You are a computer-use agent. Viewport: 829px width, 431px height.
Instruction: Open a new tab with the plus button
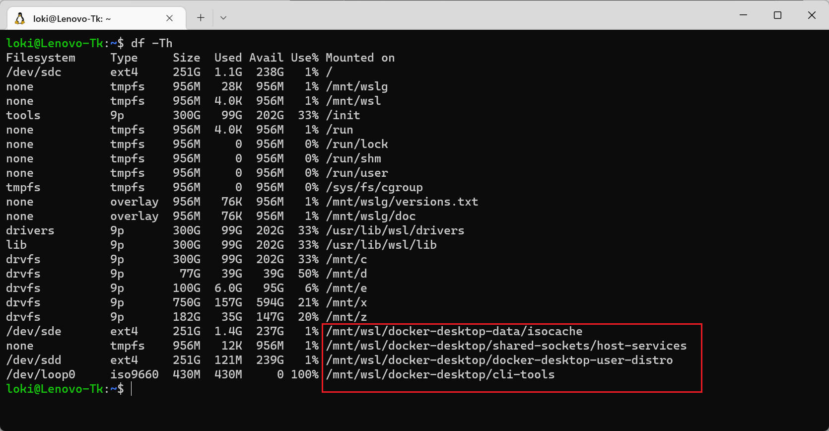pos(201,18)
